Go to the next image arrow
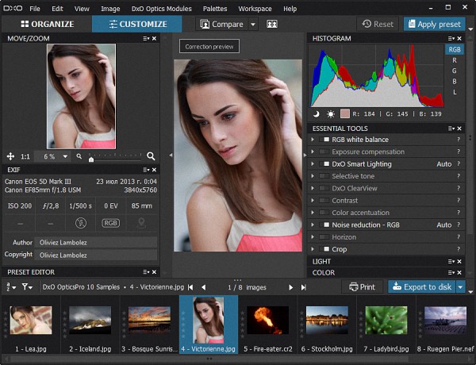Screen dimensions: 476x365 click(290, 286)
